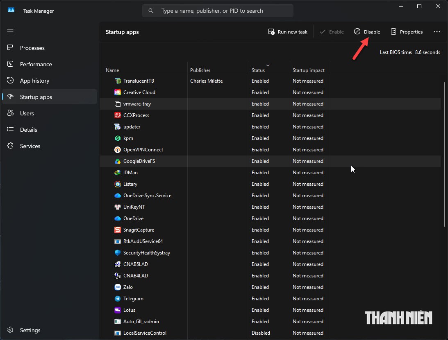Click the IDMan app icon
Viewport: 448px width, 340px height.
(117, 173)
